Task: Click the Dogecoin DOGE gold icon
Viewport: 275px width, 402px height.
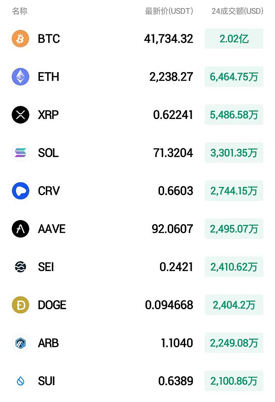Action: (20, 305)
